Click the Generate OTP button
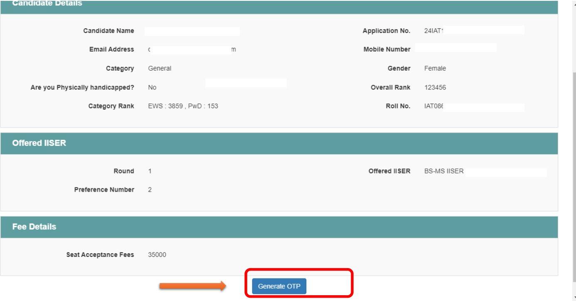This screenshot has width=576, height=301. pos(279,286)
